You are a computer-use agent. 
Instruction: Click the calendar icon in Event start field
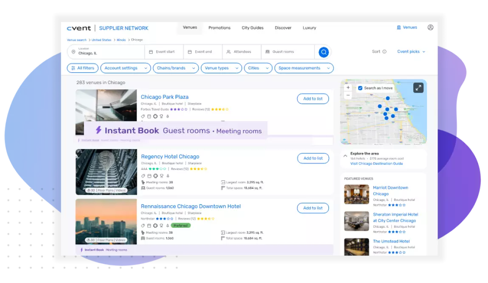point(151,52)
